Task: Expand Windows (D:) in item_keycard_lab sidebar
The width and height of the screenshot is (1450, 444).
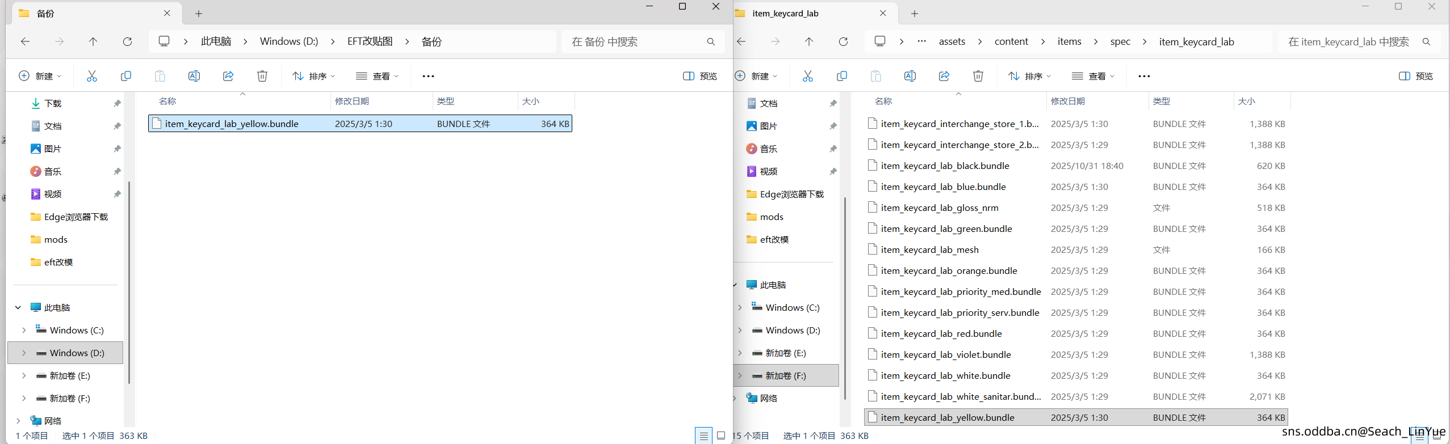Action: 740,330
